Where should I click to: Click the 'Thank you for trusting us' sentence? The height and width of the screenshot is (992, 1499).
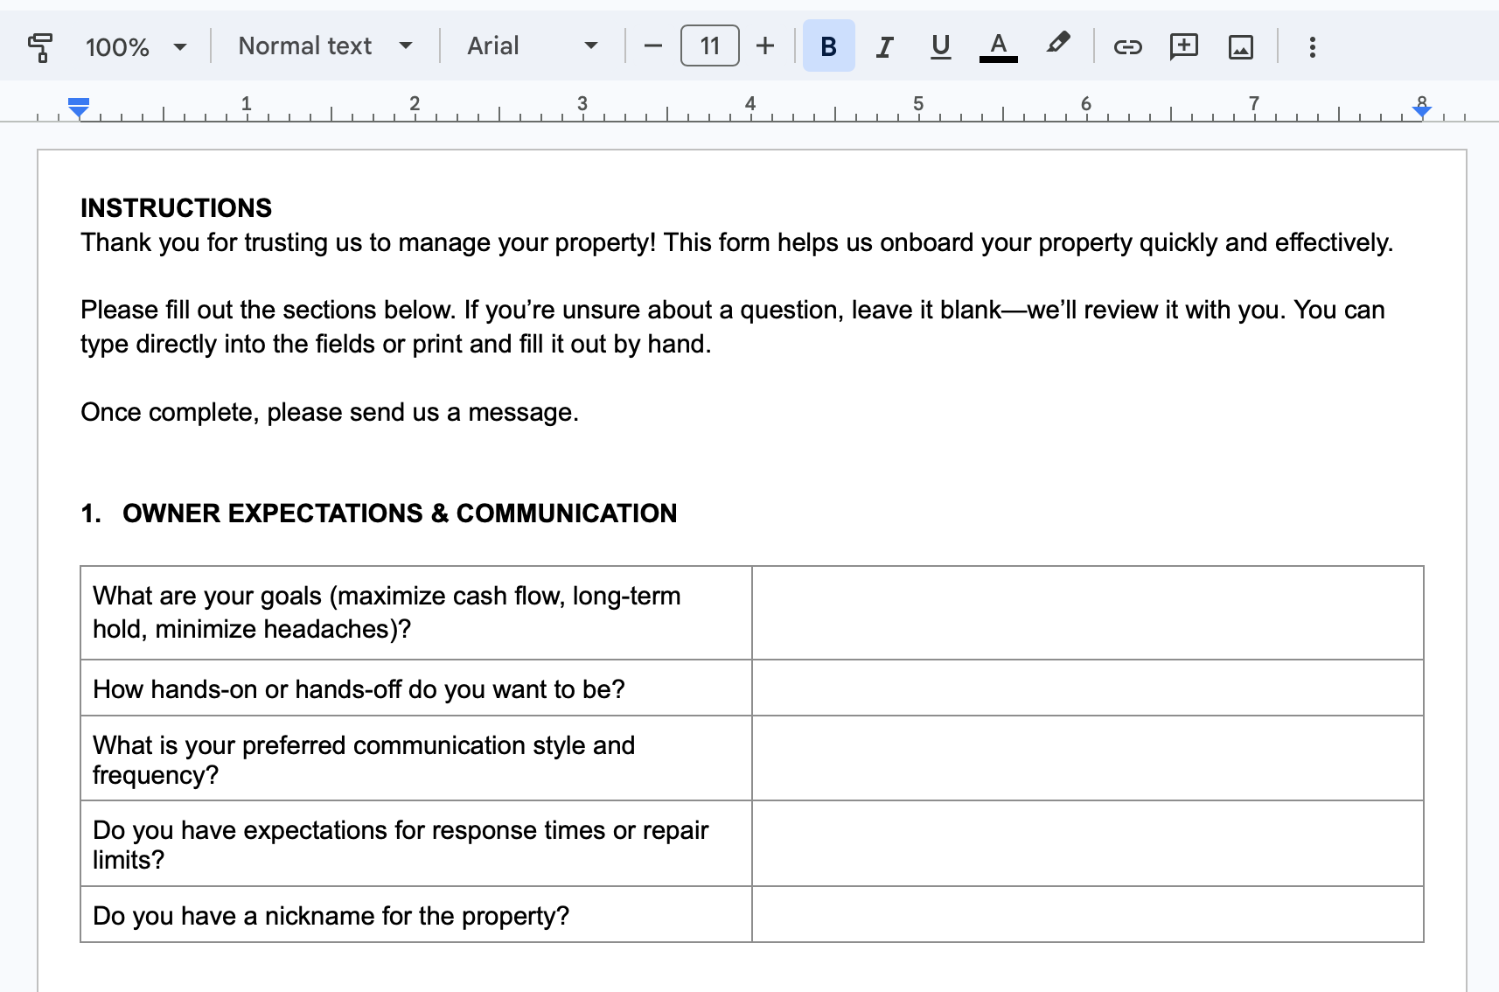pos(736,242)
